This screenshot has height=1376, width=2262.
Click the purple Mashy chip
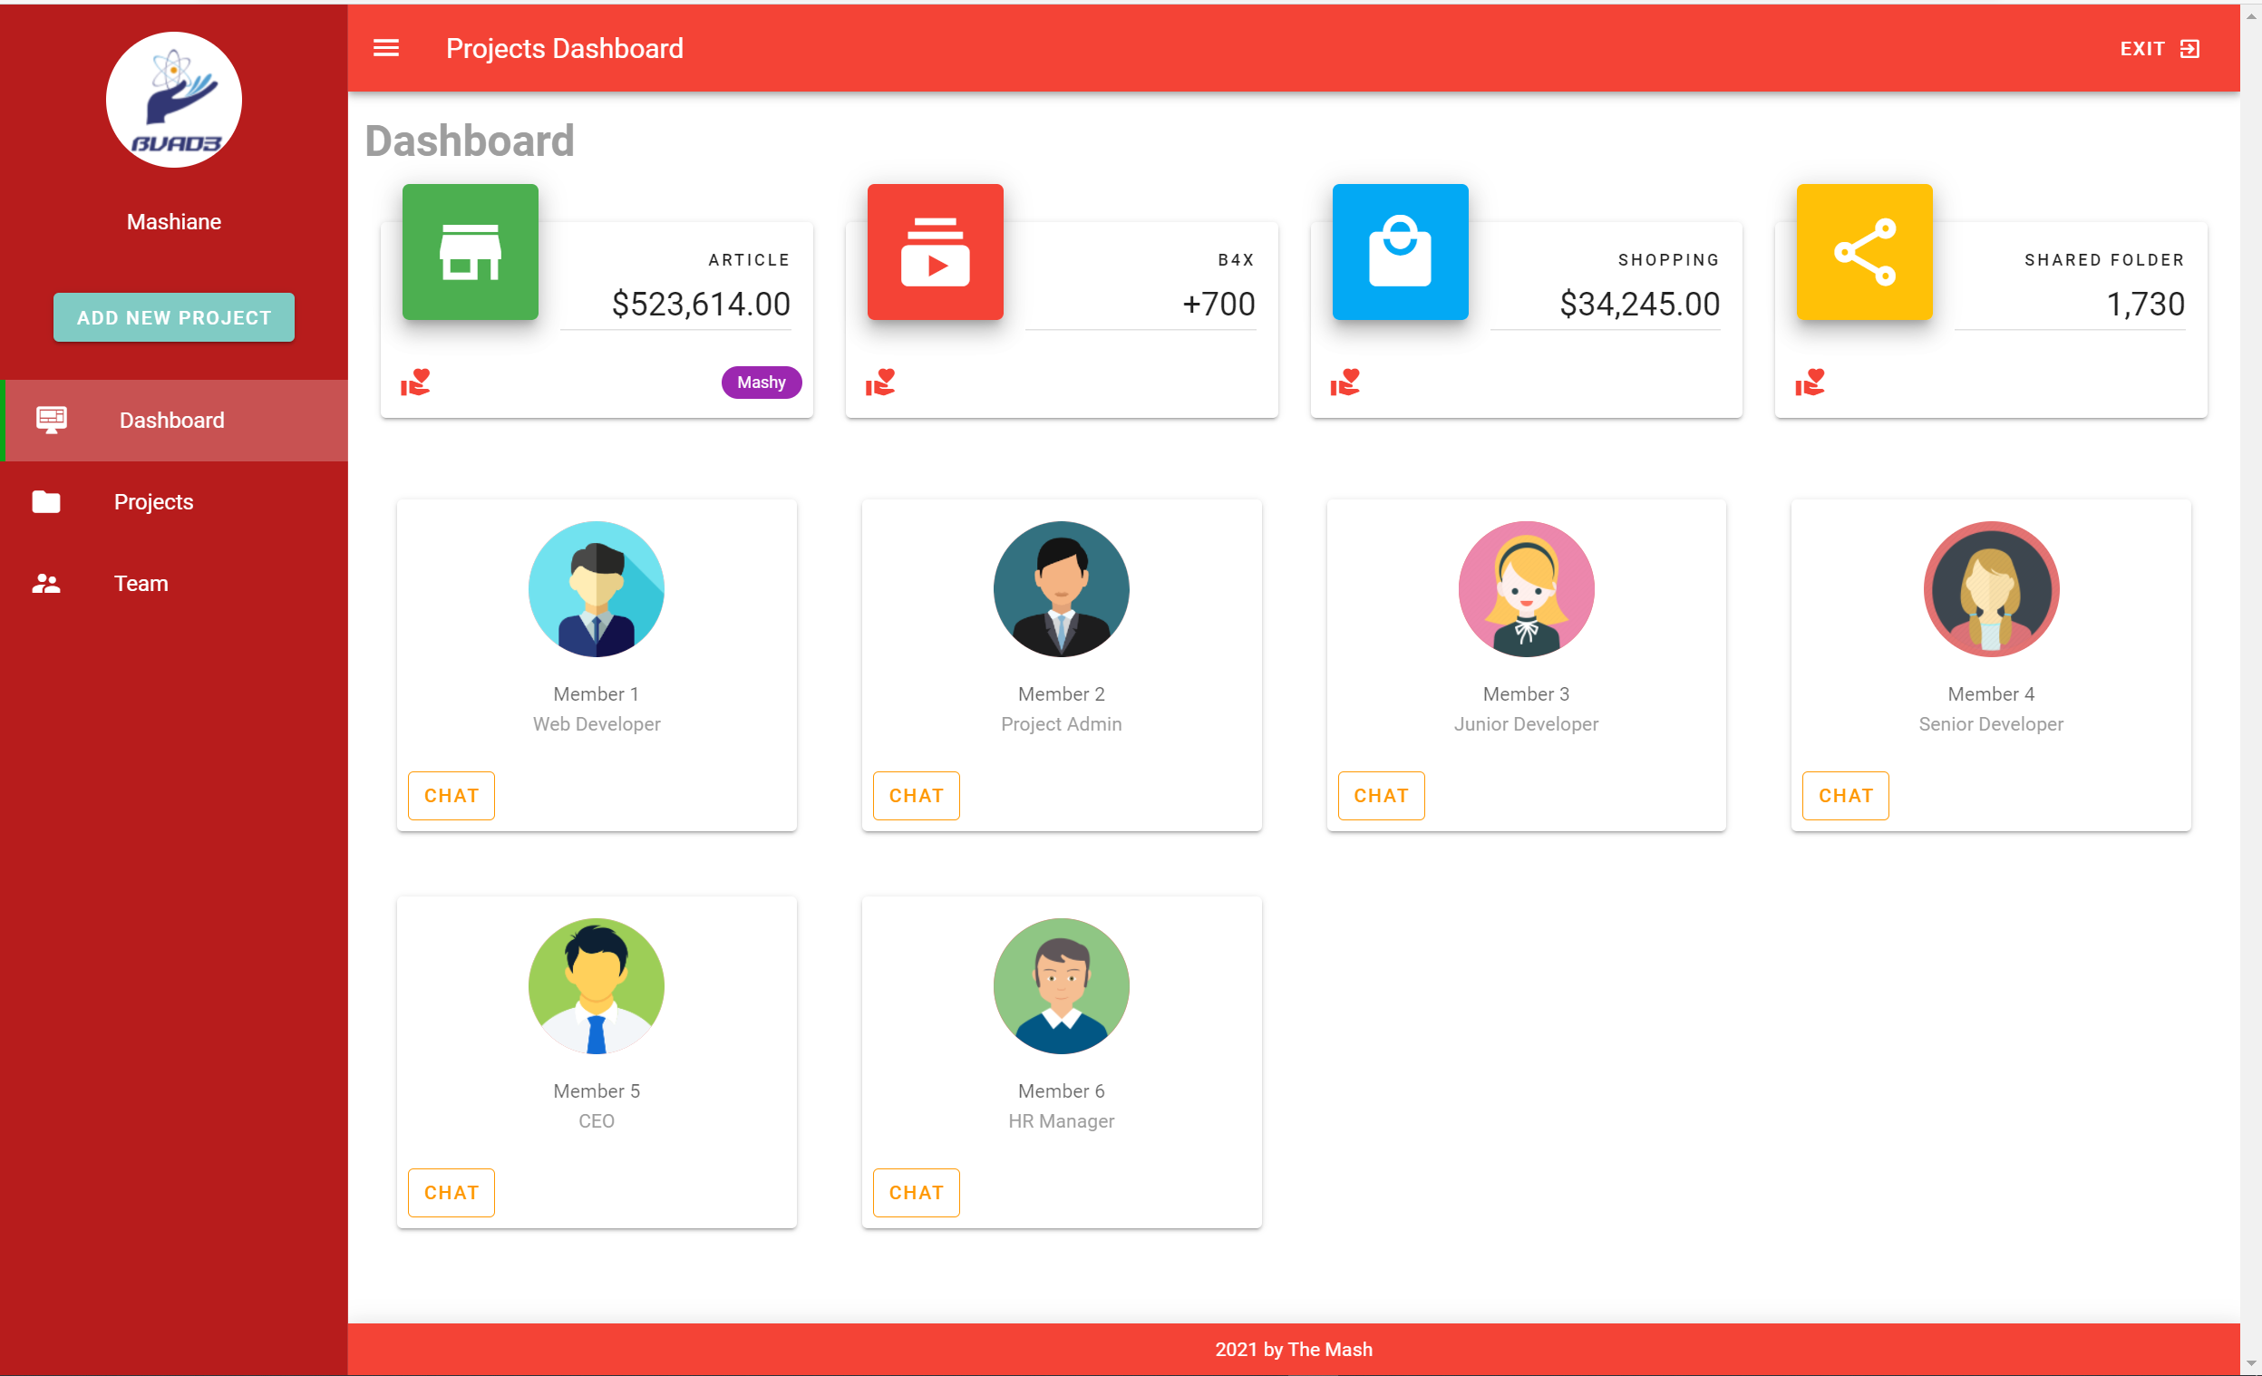761,383
